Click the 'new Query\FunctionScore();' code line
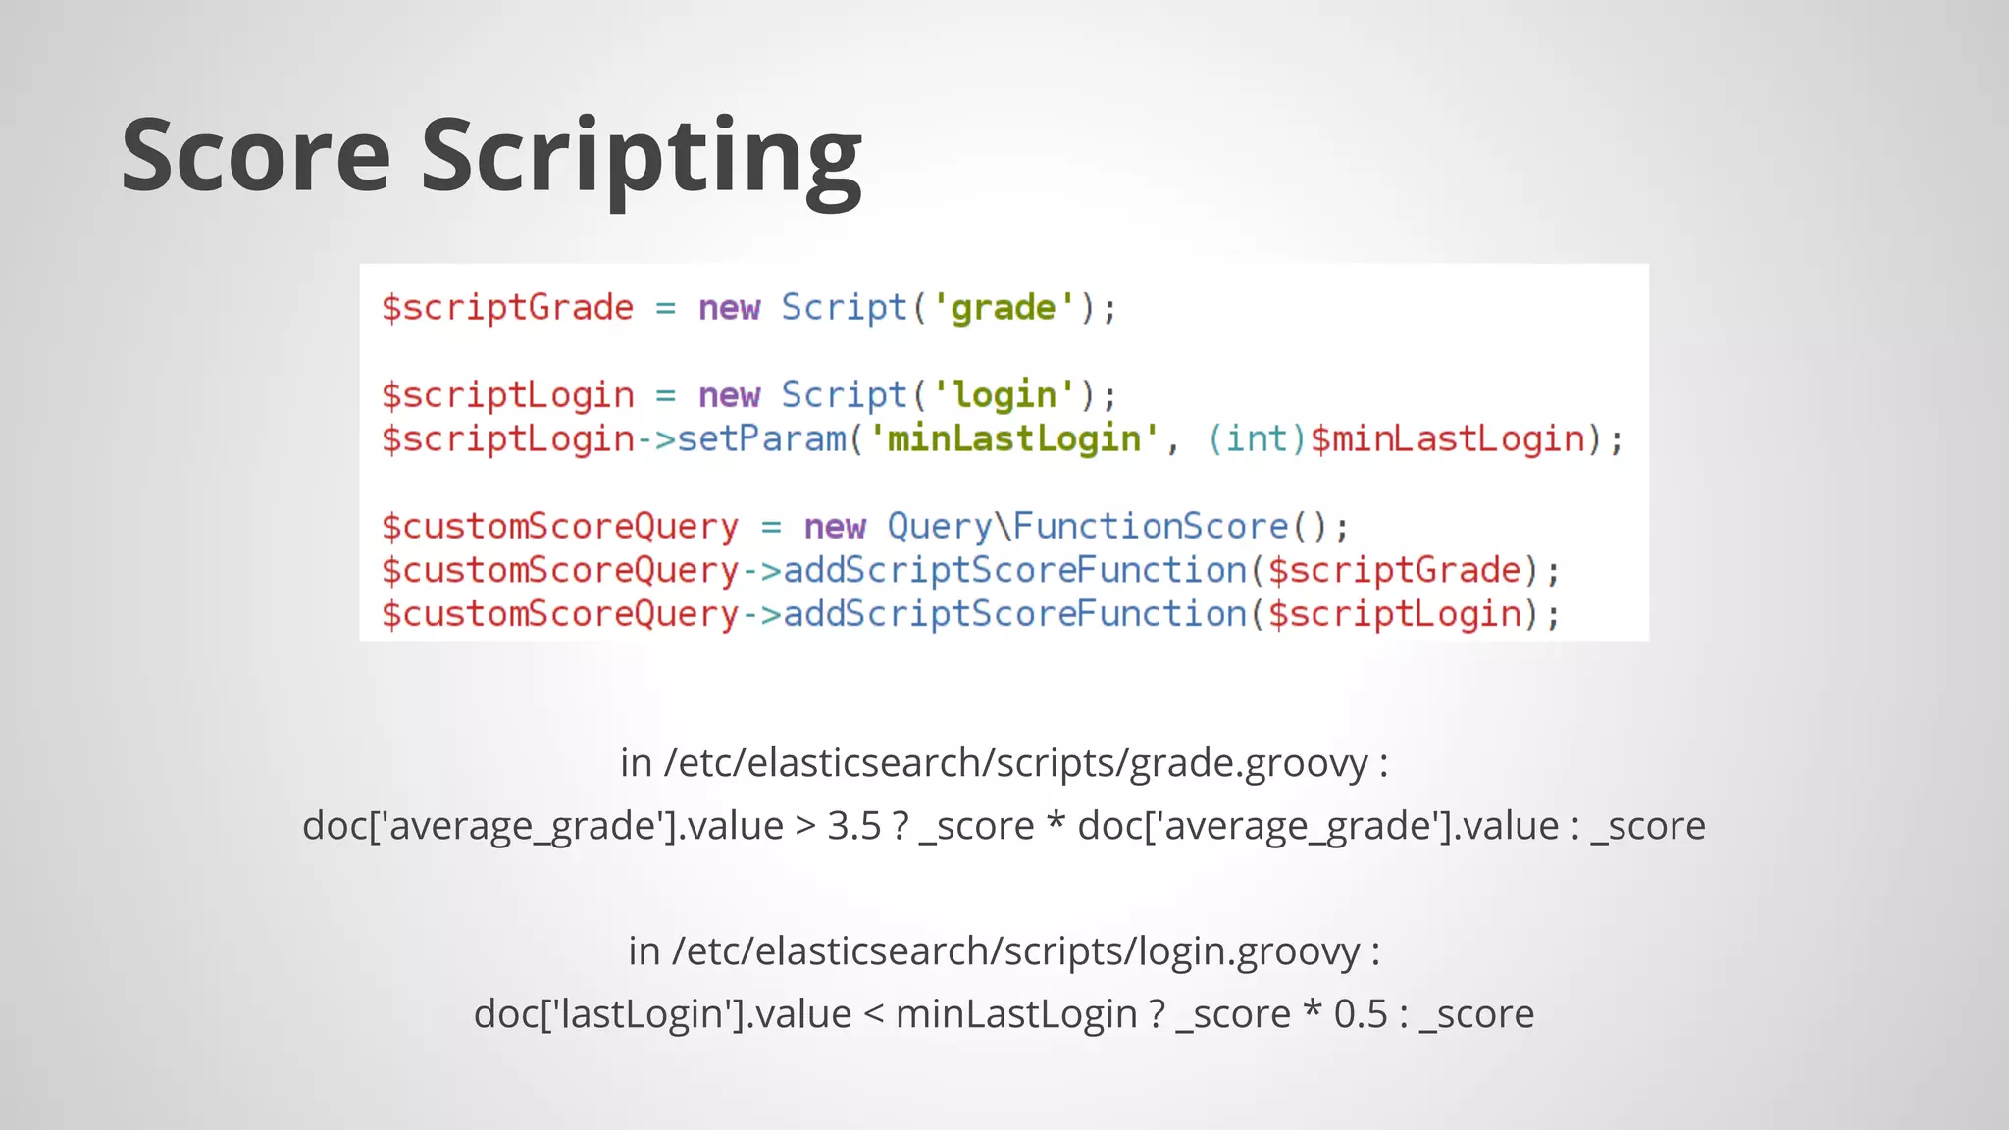The width and height of the screenshot is (2009, 1130). click(865, 527)
